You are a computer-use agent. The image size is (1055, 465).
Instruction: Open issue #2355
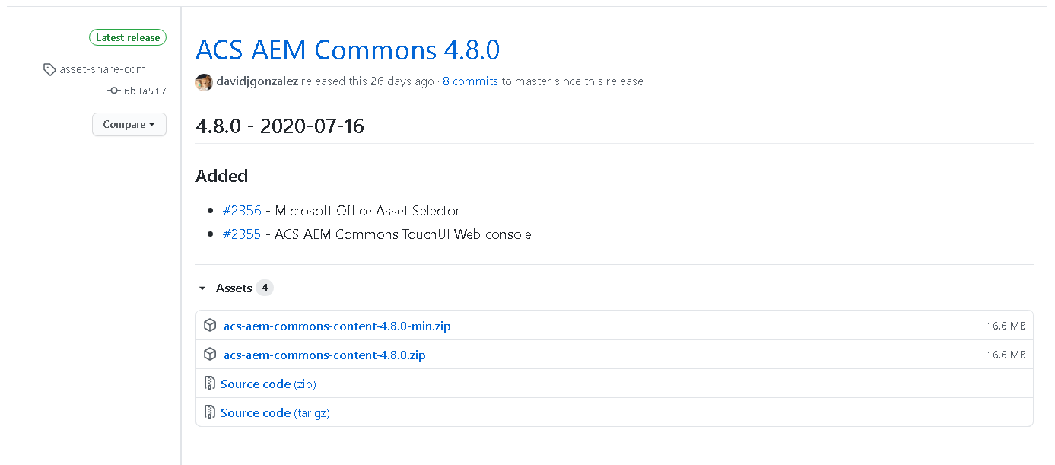coord(242,234)
